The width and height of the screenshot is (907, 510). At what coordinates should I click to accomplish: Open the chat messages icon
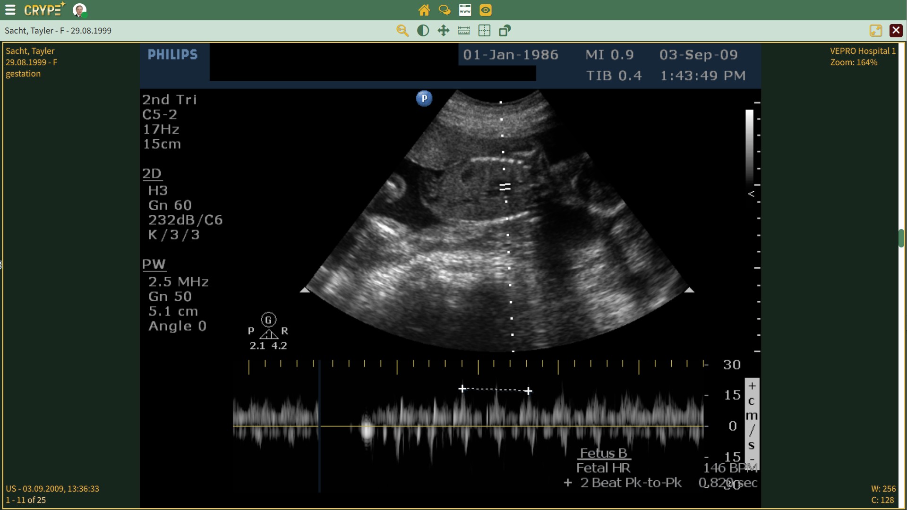point(444,10)
